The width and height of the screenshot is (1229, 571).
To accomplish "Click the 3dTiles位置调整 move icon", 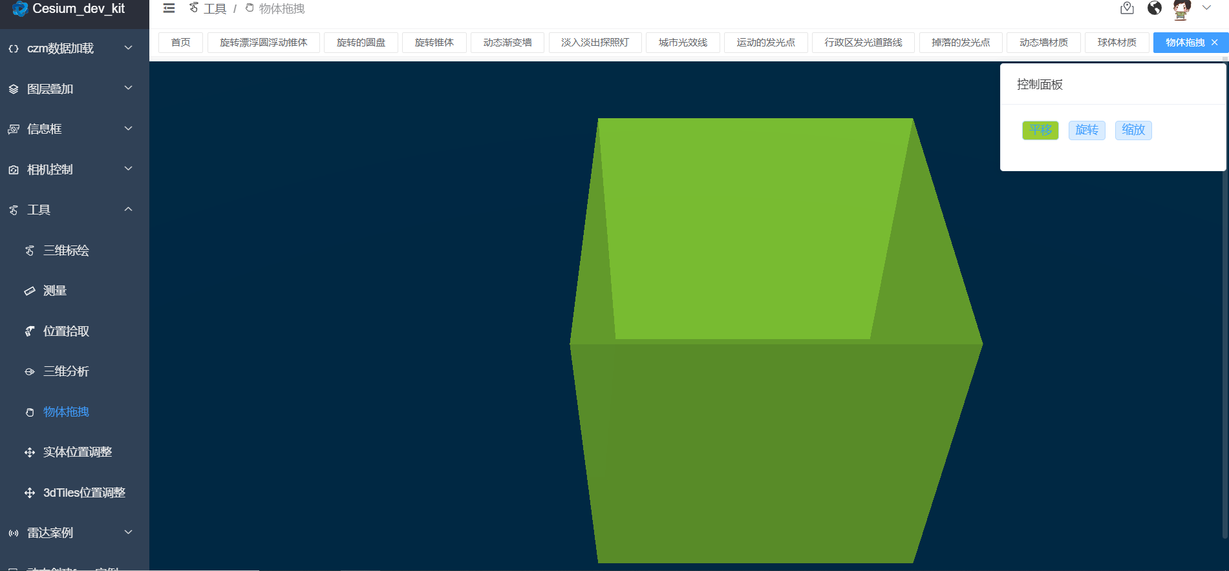I will click(30, 493).
